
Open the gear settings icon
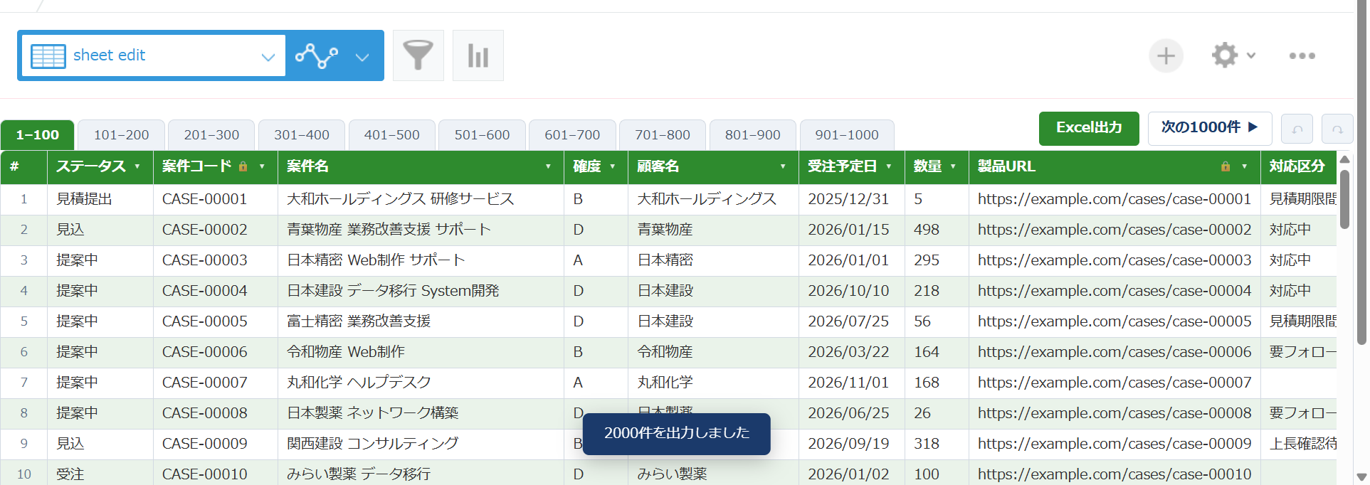click(x=1225, y=55)
